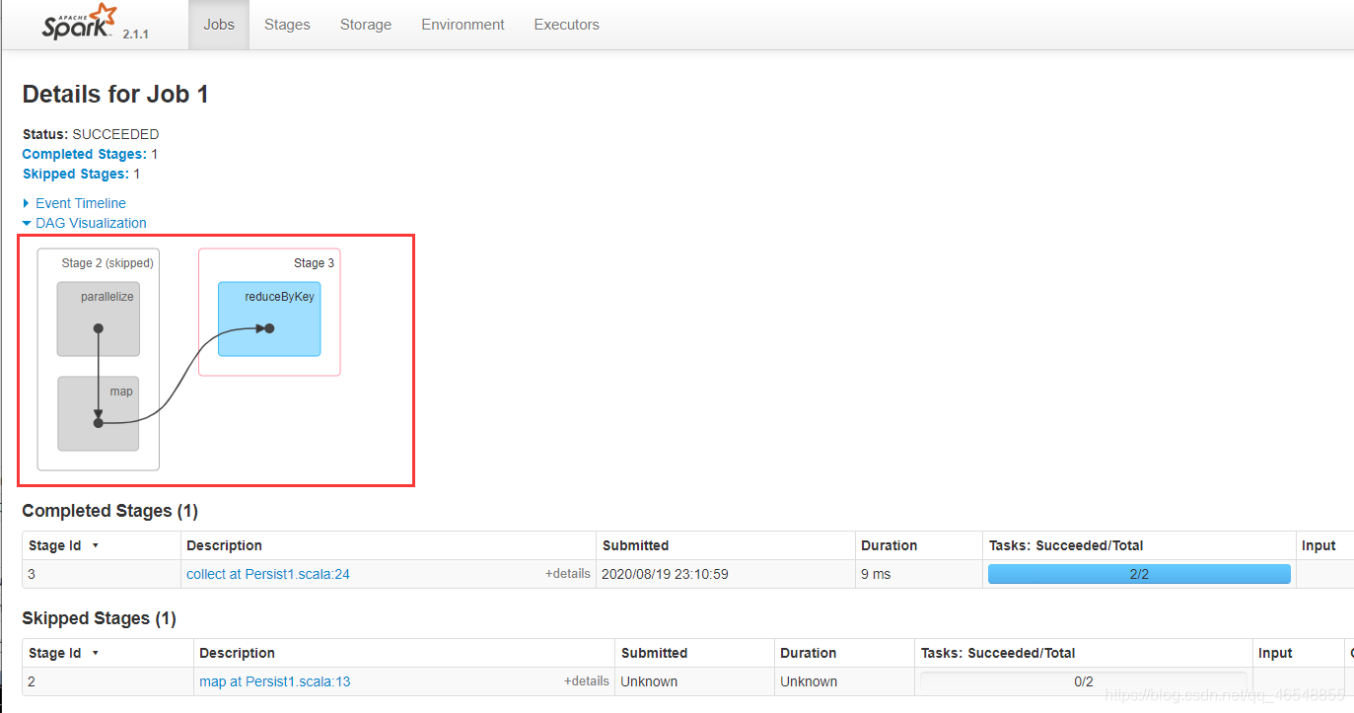Sort Skipped Stages by Description column
This screenshot has width=1354, height=713.
pyautogui.click(x=403, y=653)
